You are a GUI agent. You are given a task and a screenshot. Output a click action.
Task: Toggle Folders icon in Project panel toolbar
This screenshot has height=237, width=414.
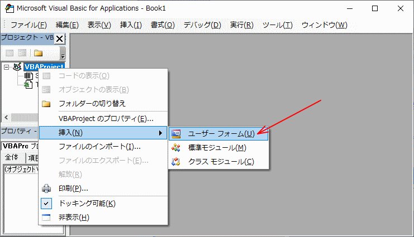39,53
